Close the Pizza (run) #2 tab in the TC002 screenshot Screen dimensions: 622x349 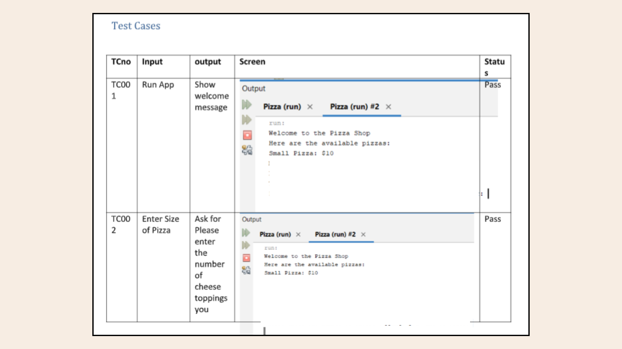click(x=363, y=235)
